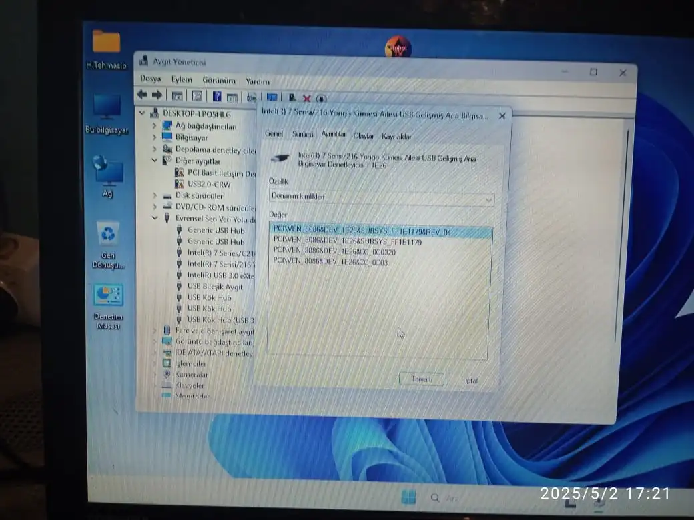Select hardware ID ending with REV_04
This screenshot has height=520, width=694.
[380, 231]
